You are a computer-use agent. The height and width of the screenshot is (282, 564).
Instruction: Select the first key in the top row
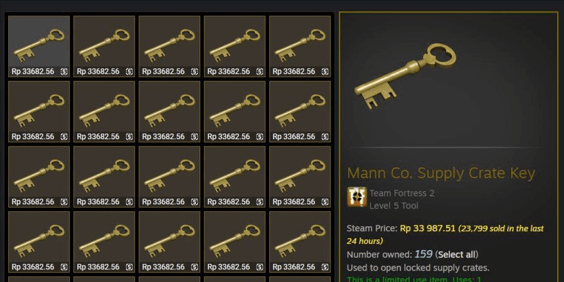click(39, 46)
